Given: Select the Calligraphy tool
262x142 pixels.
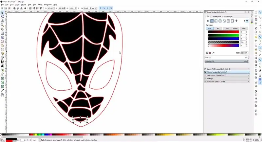Looking at the screenshot, I should coord(2,62).
